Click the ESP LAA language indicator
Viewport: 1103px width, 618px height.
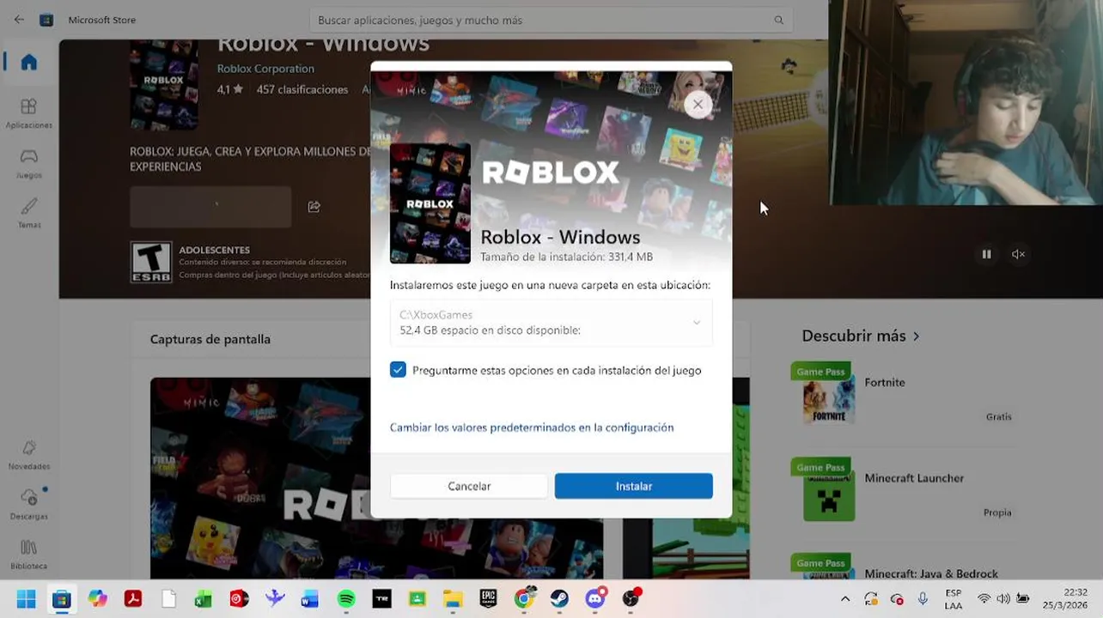tap(953, 598)
